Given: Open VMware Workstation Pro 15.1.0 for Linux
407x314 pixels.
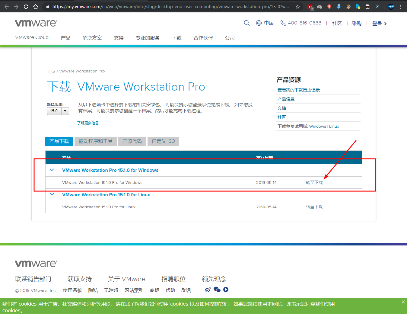Looking at the screenshot, I should (x=106, y=195).
